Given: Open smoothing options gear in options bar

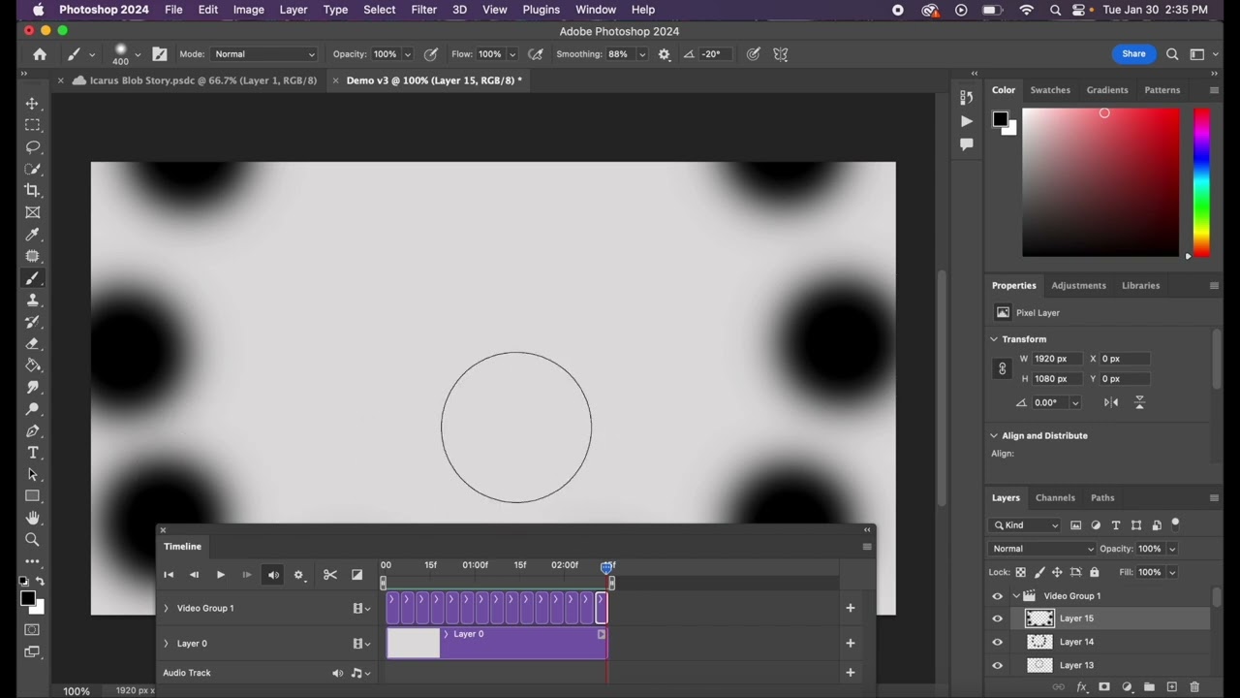Looking at the screenshot, I should click(665, 54).
